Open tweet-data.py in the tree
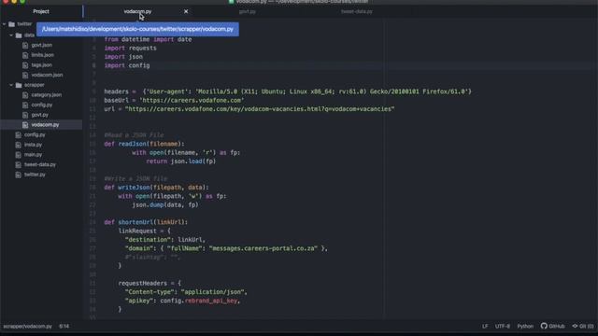The width and height of the screenshot is (598, 336). click(40, 164)
